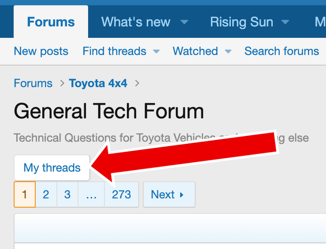This screenshot has width=326, height=249.
Task: Go to the Toyota 4x4 breadcrumb
Action: click(x=98, y=83)
